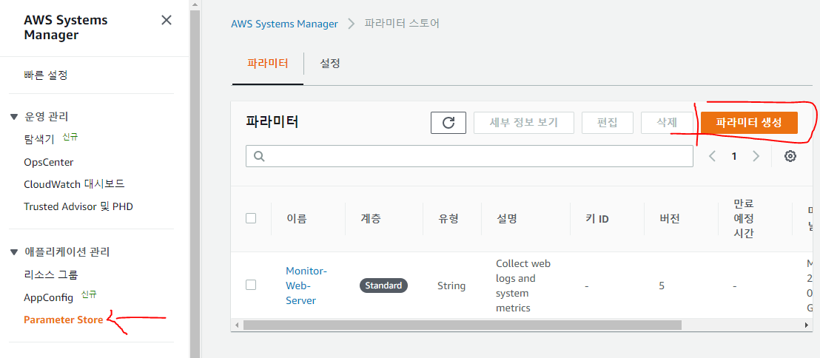Click the 키 ID column header
Viewport: 820px width, 358px height.
tap(597, 218)
